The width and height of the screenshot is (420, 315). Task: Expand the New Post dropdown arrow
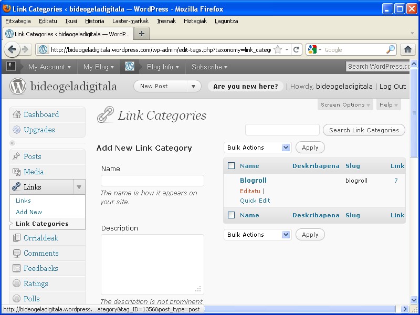click(193, 86)
